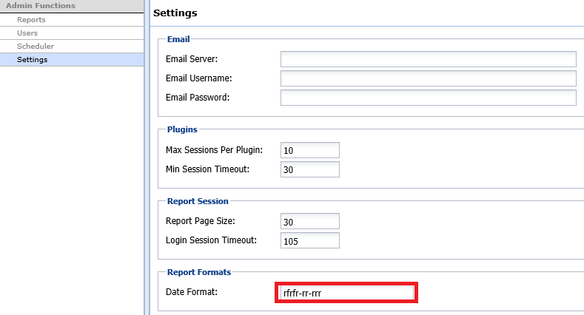This screenshot has height=315, width=584.
Task: Click the Settings page heading
Action: pos(175,13)
